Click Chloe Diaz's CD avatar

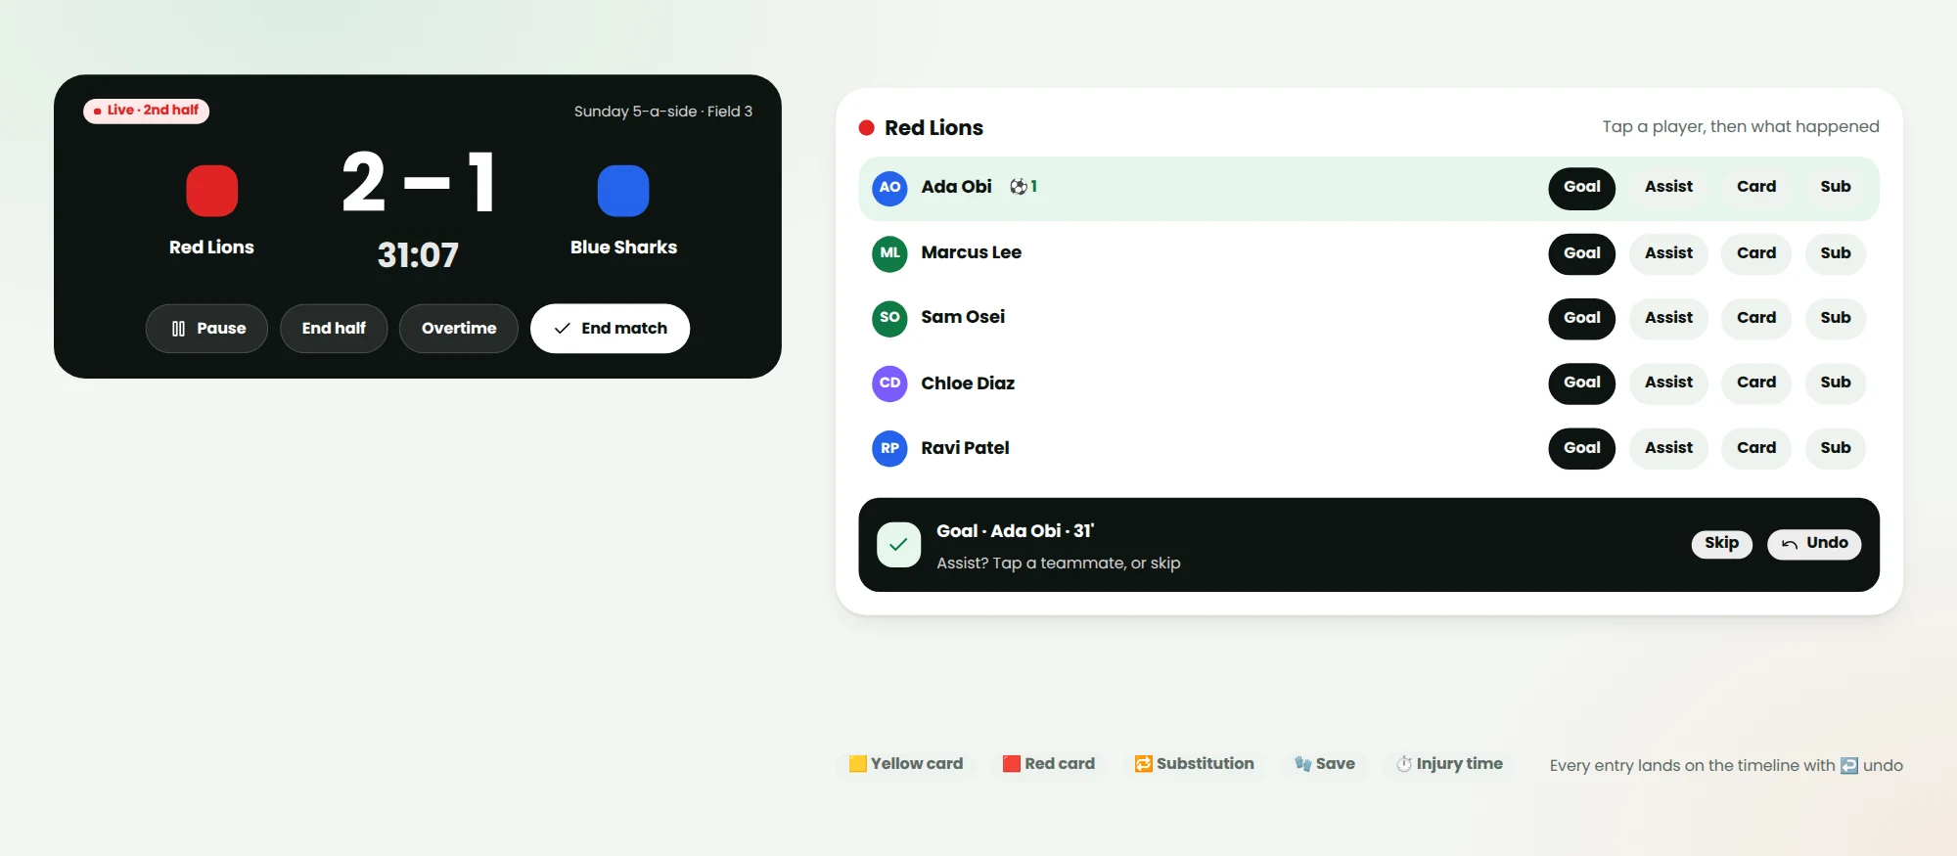click(889, 383)
